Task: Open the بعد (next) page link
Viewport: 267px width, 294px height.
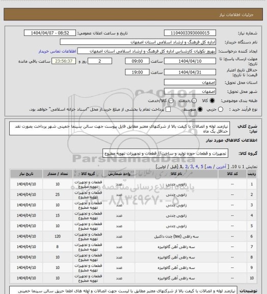Action: [209, 167]
